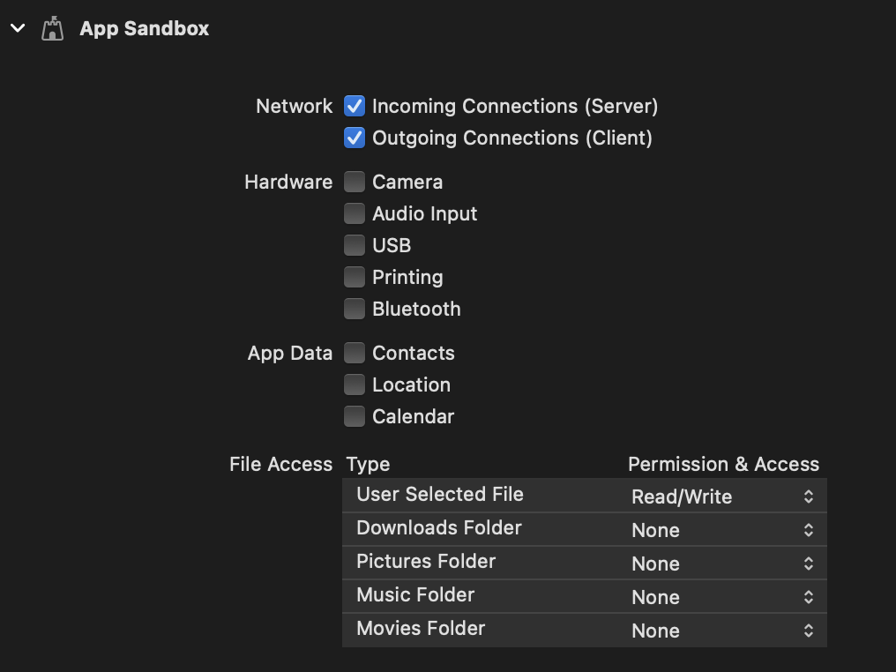Enable Contacts app data access

point(354,353)
